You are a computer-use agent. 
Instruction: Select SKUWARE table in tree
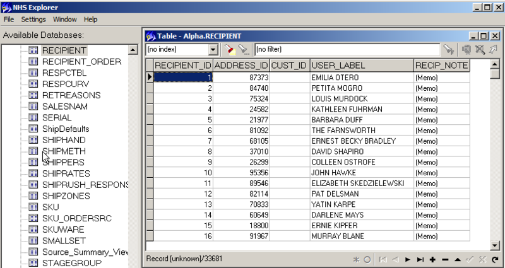click(63, 230)
